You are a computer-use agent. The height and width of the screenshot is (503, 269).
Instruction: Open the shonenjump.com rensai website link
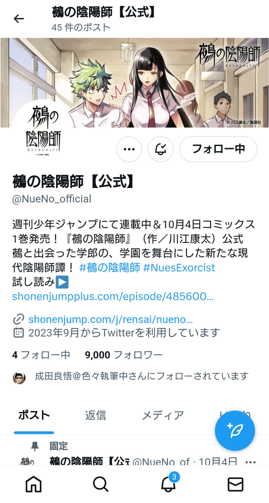111,319
